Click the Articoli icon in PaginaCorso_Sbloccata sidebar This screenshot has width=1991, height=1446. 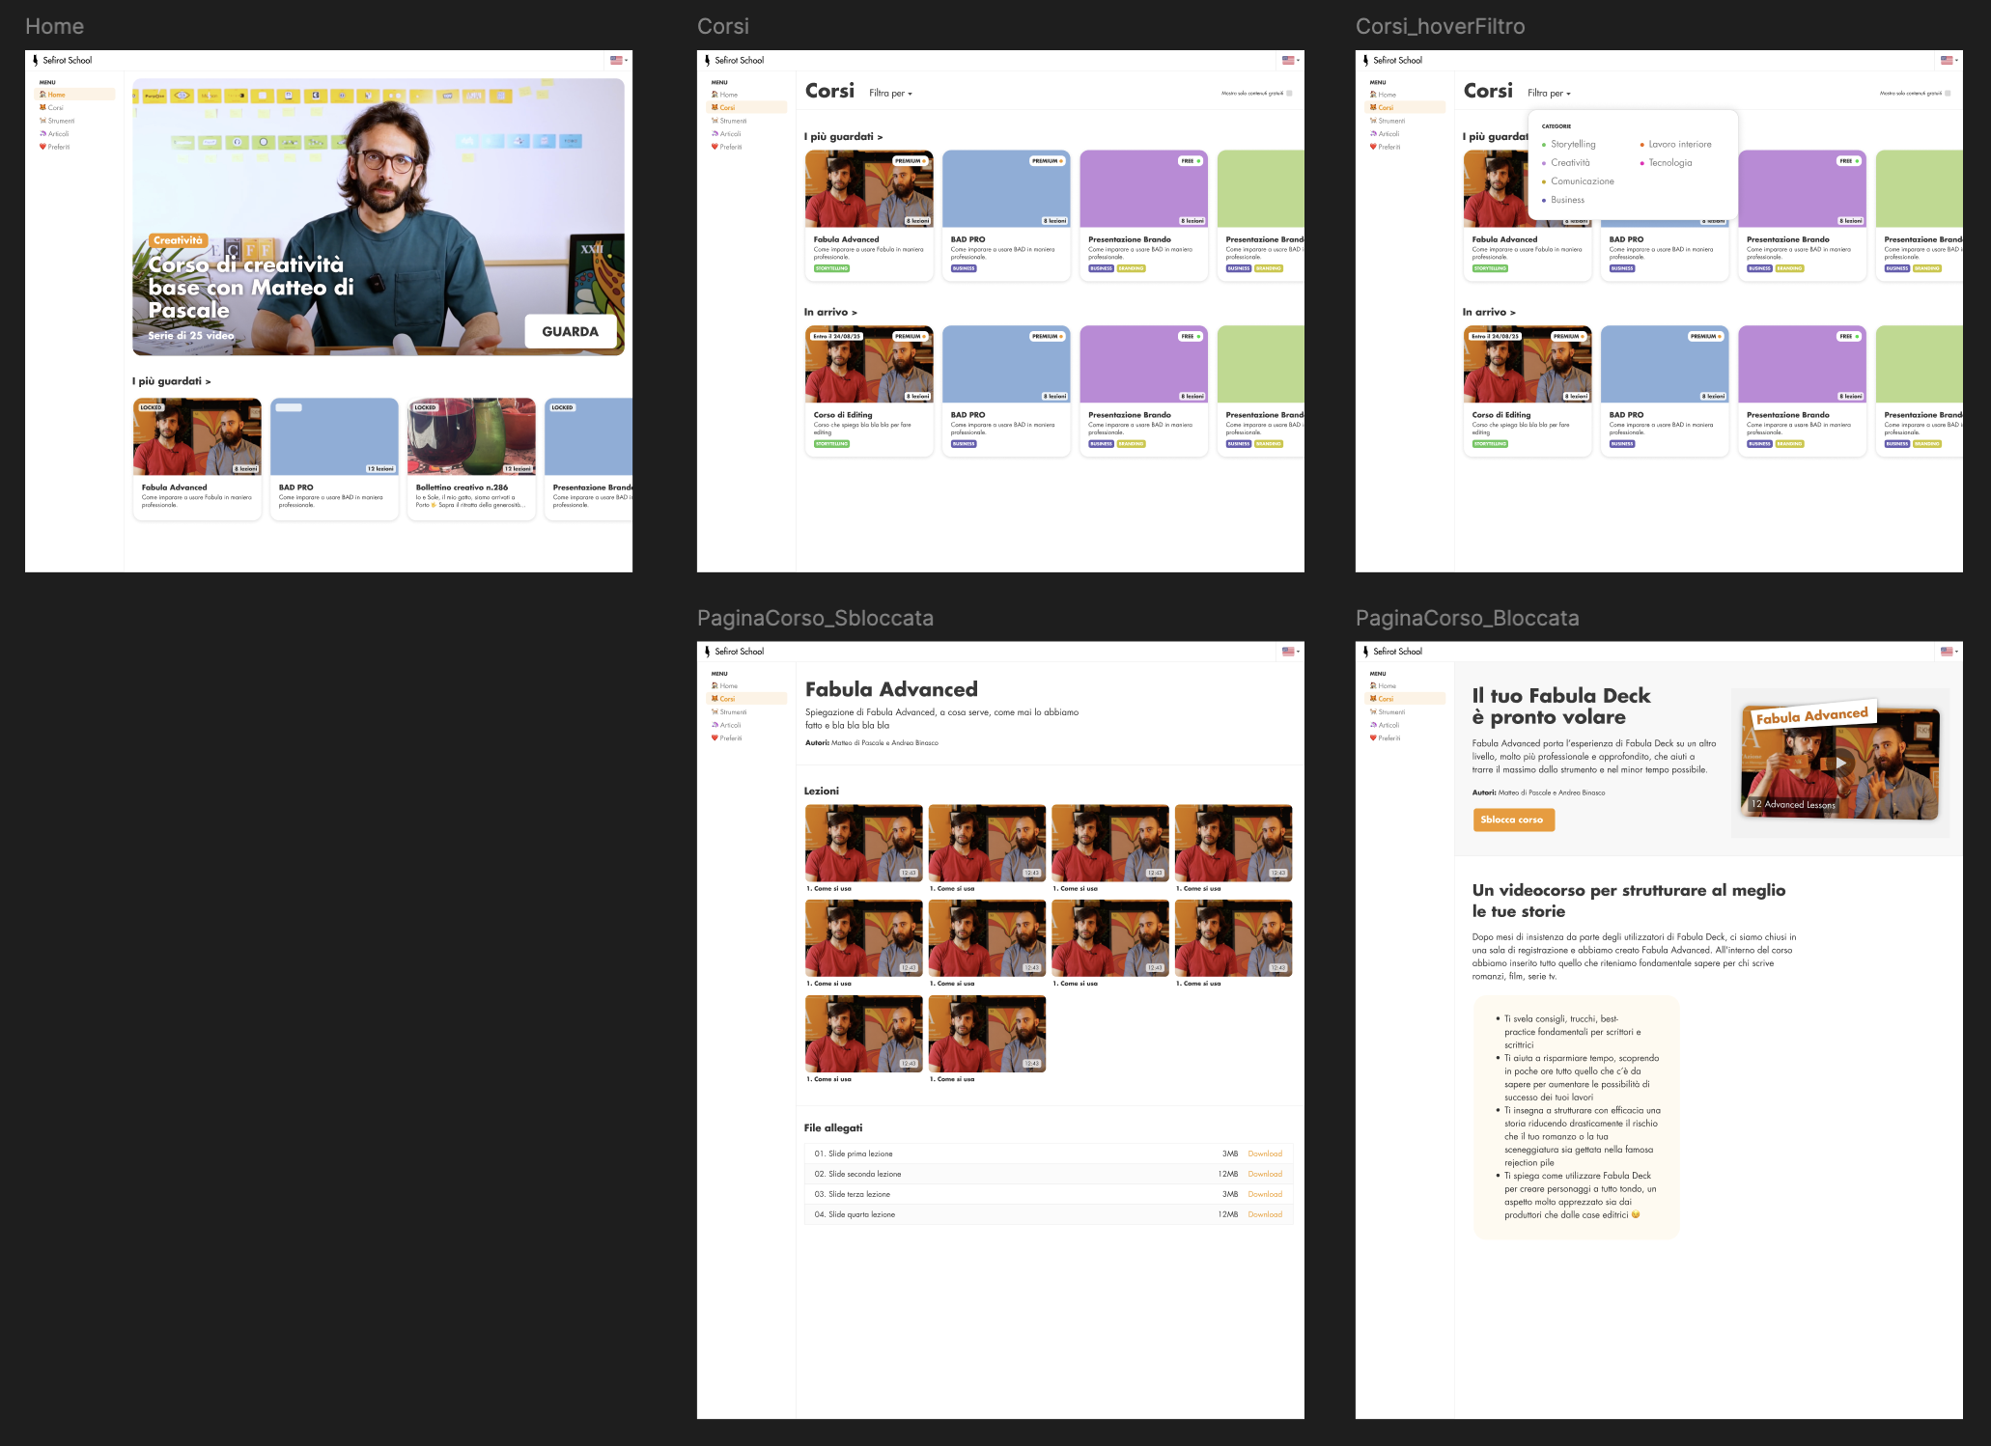(715, 725)
